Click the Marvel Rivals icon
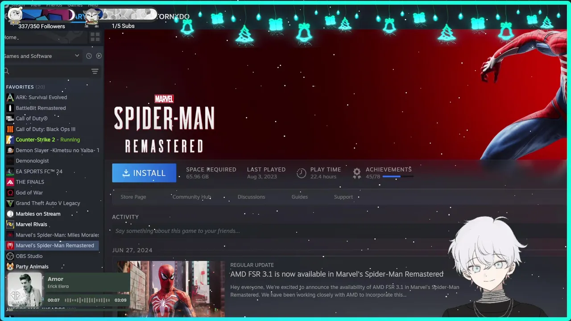Image resolution: width=571 pixels, height=321 pixels. tap(10, 224)
